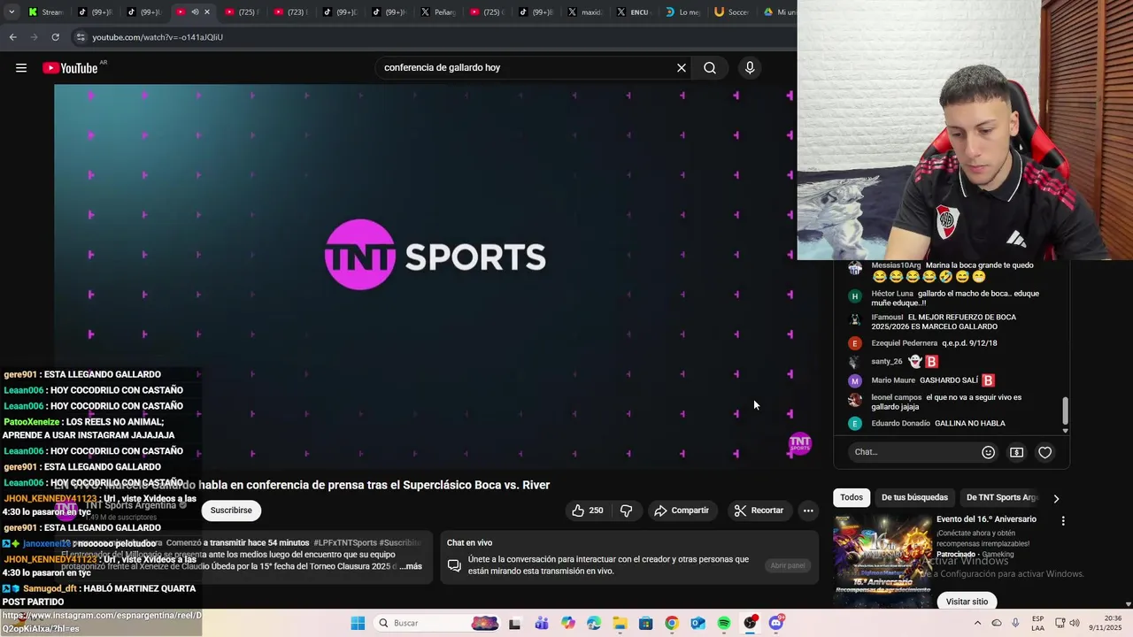The image size is (1133, 637).
Task: Open Outlook from the taskbar
Action: click(698, 623)
